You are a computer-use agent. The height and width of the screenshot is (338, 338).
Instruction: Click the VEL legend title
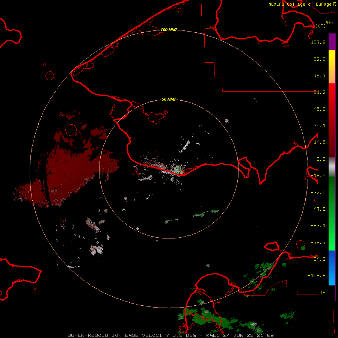coord(330,23)
